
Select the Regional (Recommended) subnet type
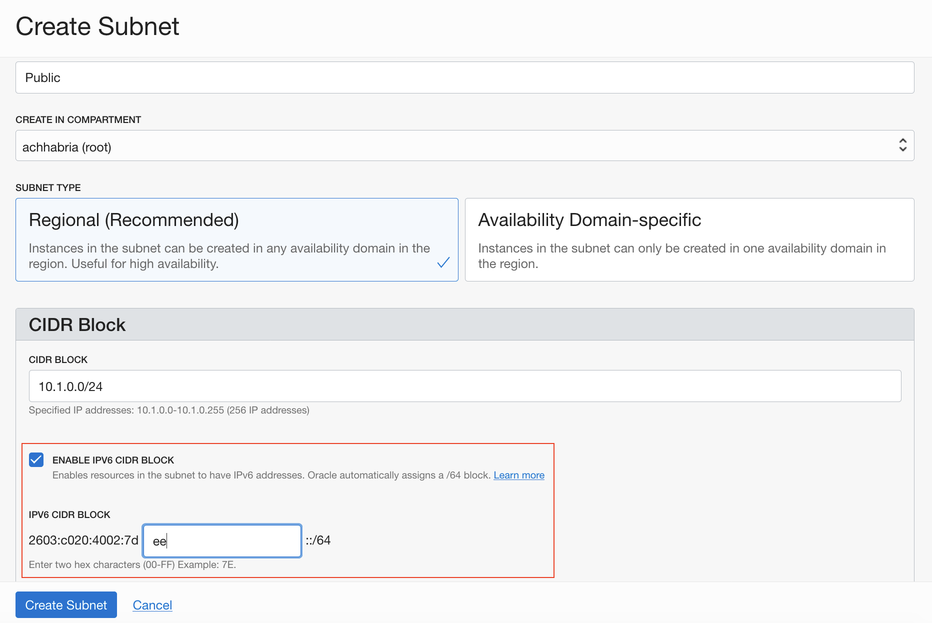[236, 239]
